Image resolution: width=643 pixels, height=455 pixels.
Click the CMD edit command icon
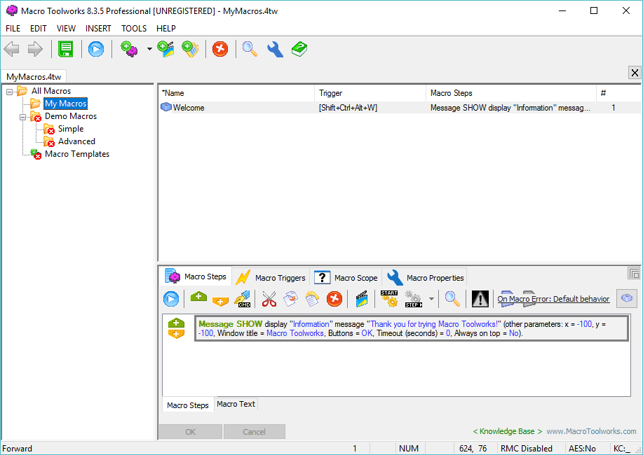click(243, 299)
